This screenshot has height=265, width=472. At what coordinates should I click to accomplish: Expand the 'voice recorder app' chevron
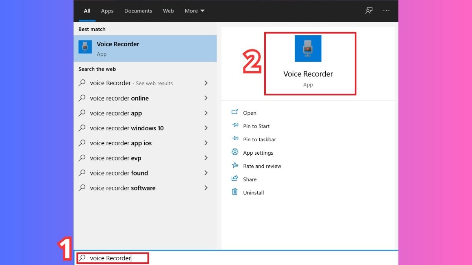point(206,113)
